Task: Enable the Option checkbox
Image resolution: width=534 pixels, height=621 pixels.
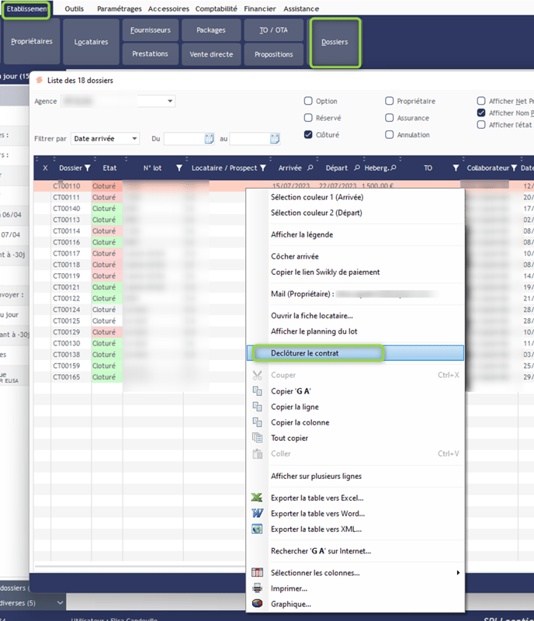Action: click(x=308, y=101)
